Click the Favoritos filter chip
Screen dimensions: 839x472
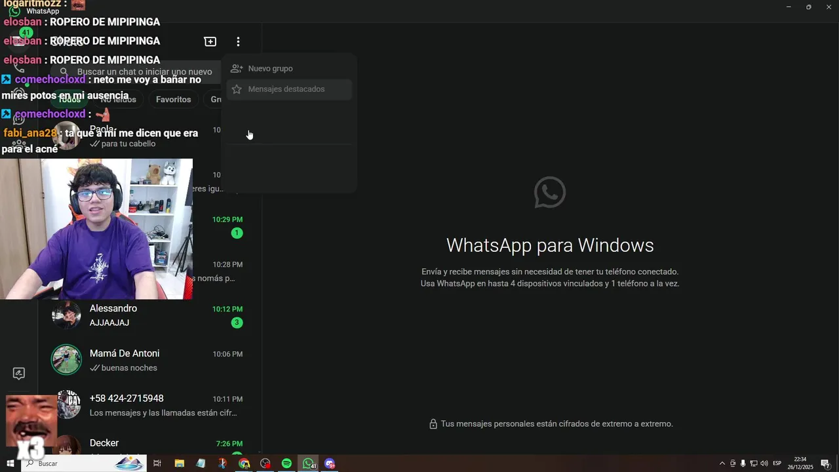[174, 100]
